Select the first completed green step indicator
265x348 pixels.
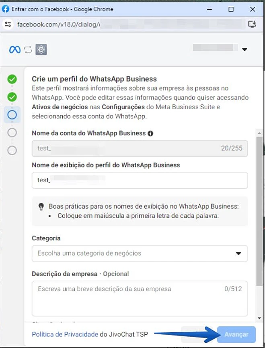(12, 79)
